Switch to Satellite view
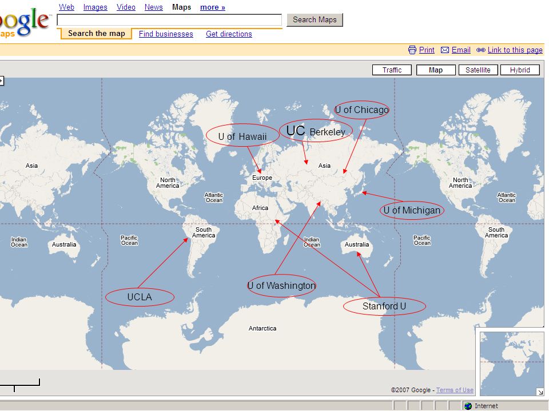This screenshot has width=549, height=411. 478,70
